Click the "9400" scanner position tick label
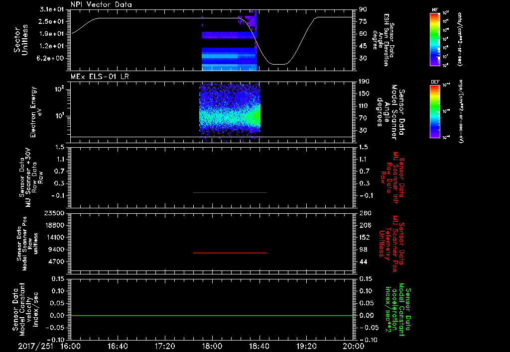Screen dimensions: 510x352 tap(56, 250)
